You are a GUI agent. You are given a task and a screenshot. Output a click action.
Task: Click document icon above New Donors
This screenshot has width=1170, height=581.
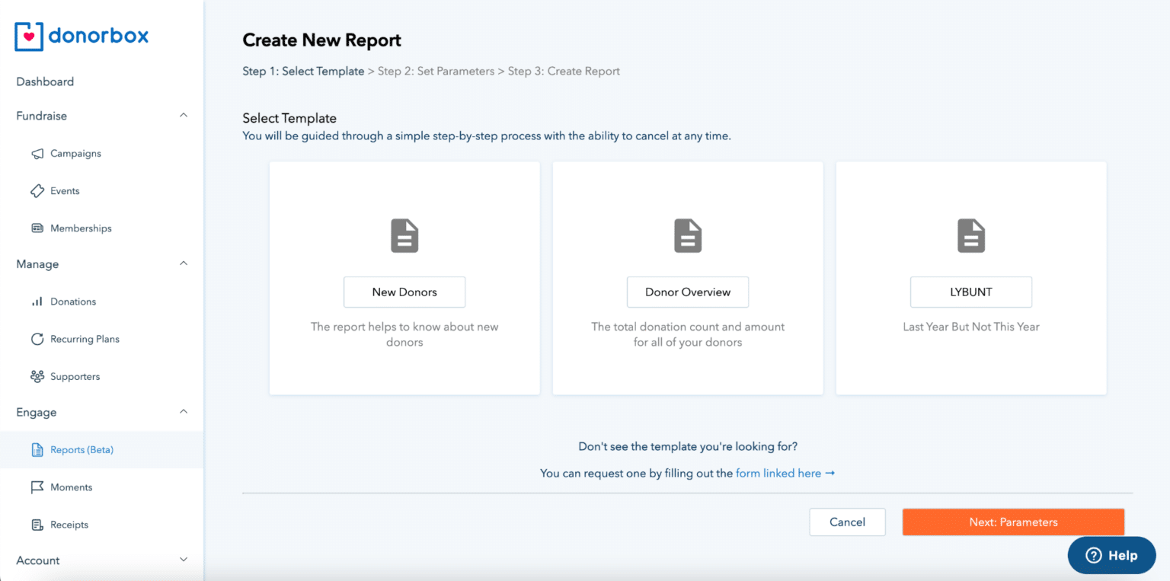(404, 236)
